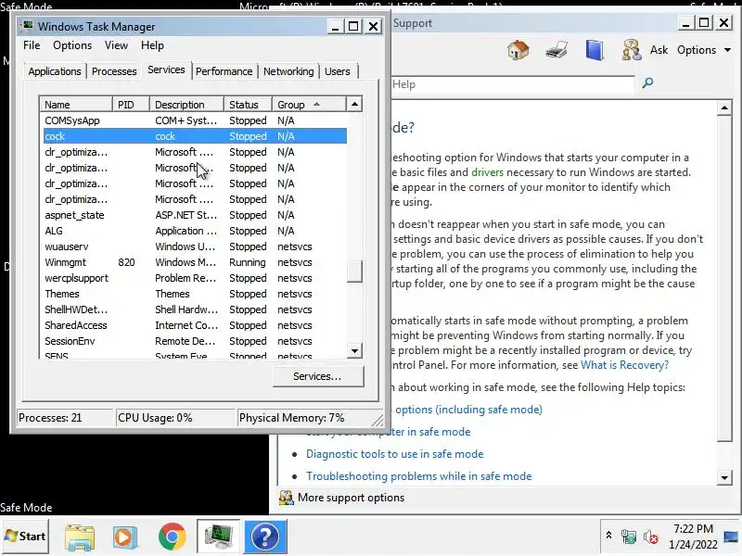The image size is (742, 556).
Task: Select the SessionEnv service row
Action: [195, 341]
